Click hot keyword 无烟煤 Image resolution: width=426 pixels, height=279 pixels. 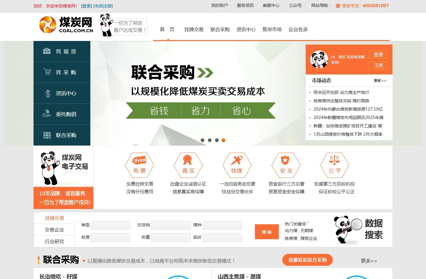(307, 231)
